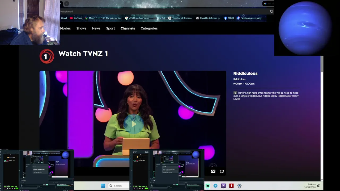Click the page vertical scrollbar thumb
The width and height of the screenshot is (340, 191).
click(x=322, y=64)
